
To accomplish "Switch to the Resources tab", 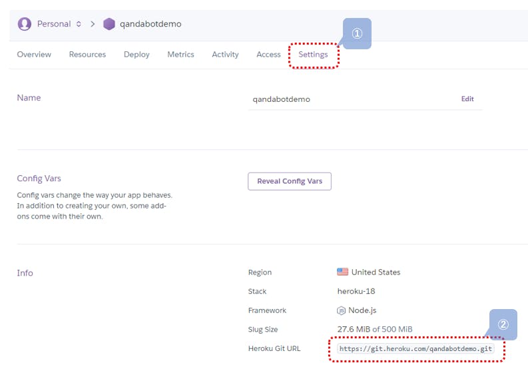I will pos(87,54).
